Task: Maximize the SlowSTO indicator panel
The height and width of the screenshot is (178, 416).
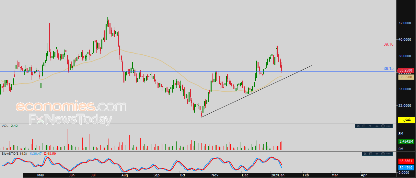Action: 371,154
